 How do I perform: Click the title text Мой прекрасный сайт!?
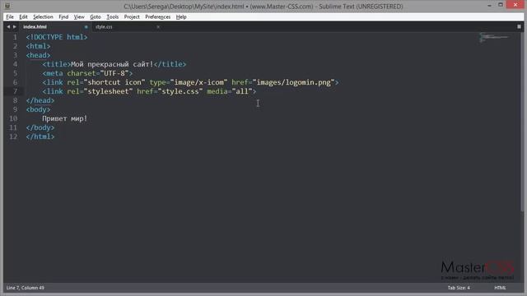112,64
